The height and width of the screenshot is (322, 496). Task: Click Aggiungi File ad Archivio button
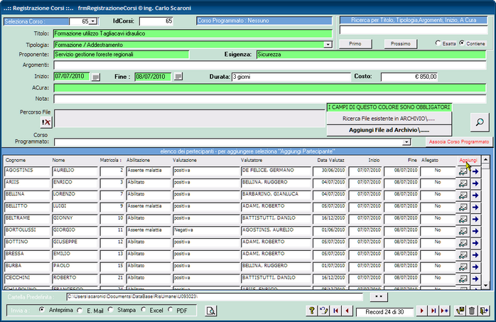(x=389, y=130)
